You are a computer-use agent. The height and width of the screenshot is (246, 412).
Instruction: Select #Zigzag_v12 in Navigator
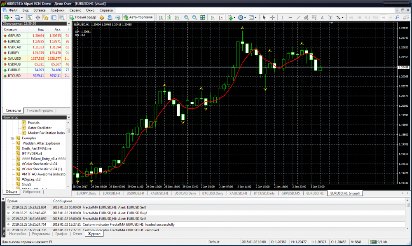coord(31,179)
